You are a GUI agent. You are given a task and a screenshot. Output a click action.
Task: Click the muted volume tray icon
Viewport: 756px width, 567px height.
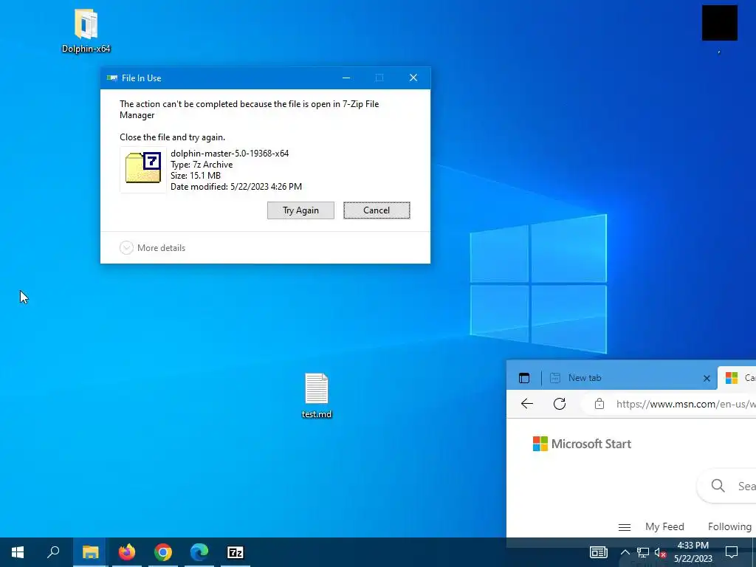click(660, 552)
